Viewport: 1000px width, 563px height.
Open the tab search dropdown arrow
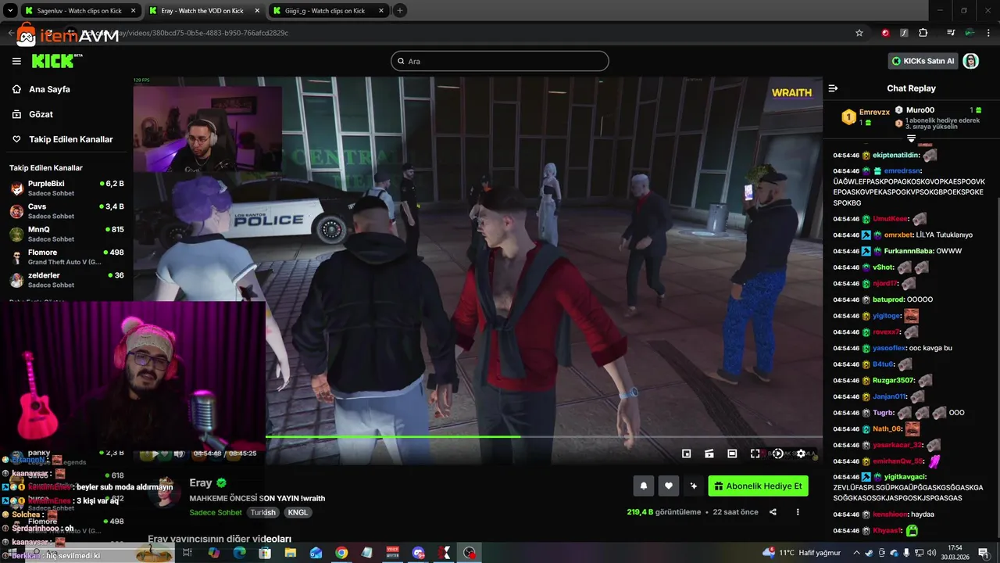[10, 10]
